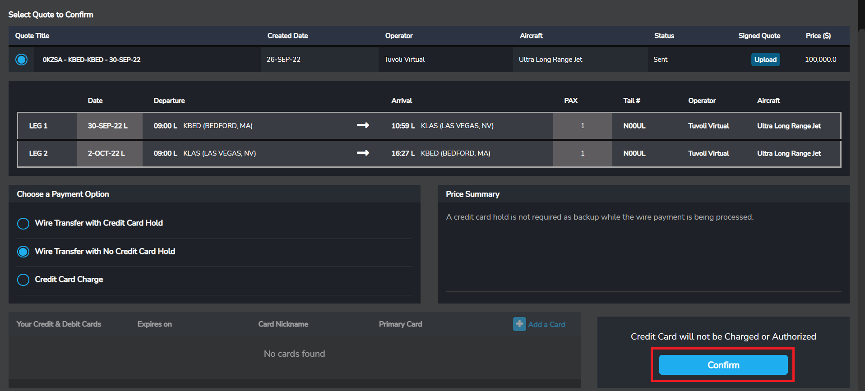Click the arrow icon in LEG 2 row
This screenshot has height=391, width=865.
pyautogui.click(x=363, y=153)
